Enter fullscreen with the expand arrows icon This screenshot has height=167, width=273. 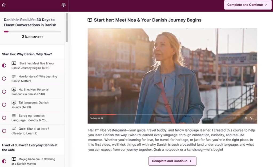pos(251,118)
